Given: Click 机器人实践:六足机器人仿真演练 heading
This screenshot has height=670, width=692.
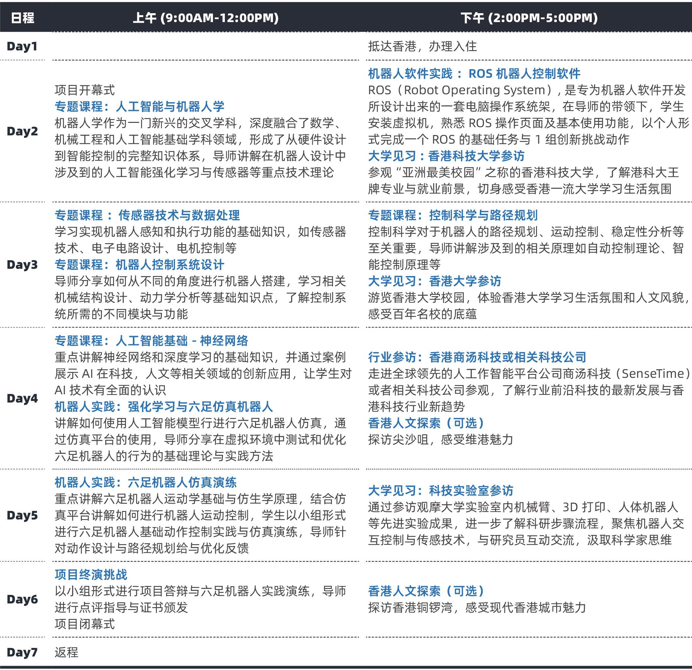Looking at the screenshot, I should pyautogui.click(x=145, y=483).
